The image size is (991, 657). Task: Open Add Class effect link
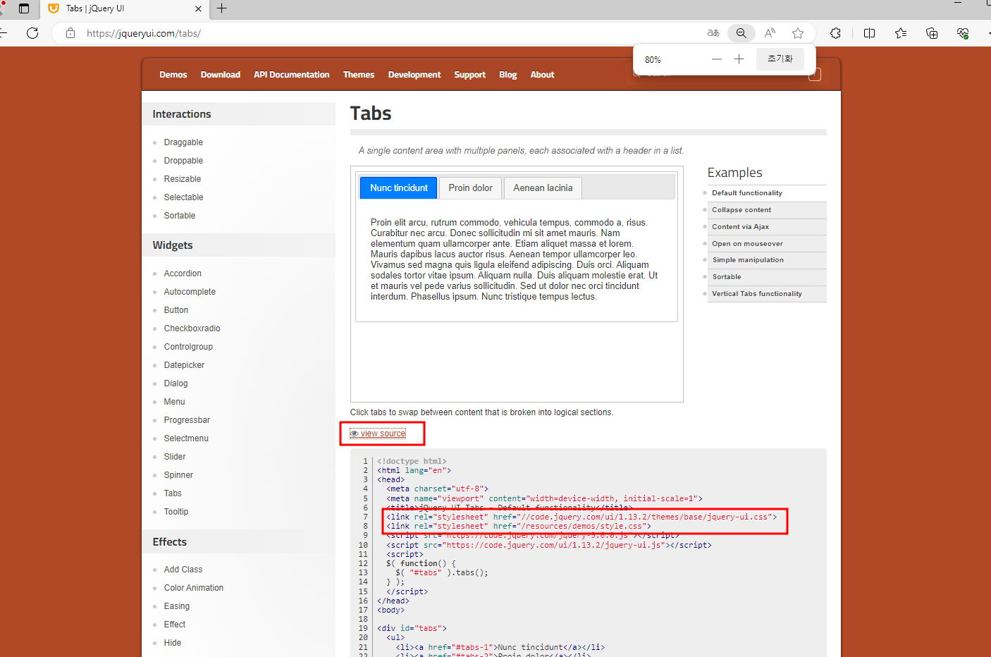183,570
